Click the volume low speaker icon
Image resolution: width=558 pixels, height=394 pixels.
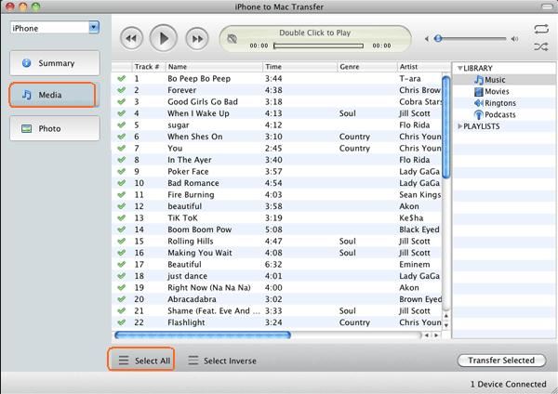[x=427, y=39]
